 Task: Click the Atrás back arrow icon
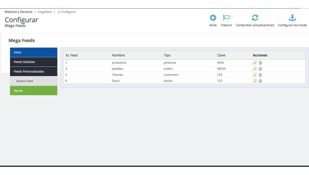click(x=213, y=18)
